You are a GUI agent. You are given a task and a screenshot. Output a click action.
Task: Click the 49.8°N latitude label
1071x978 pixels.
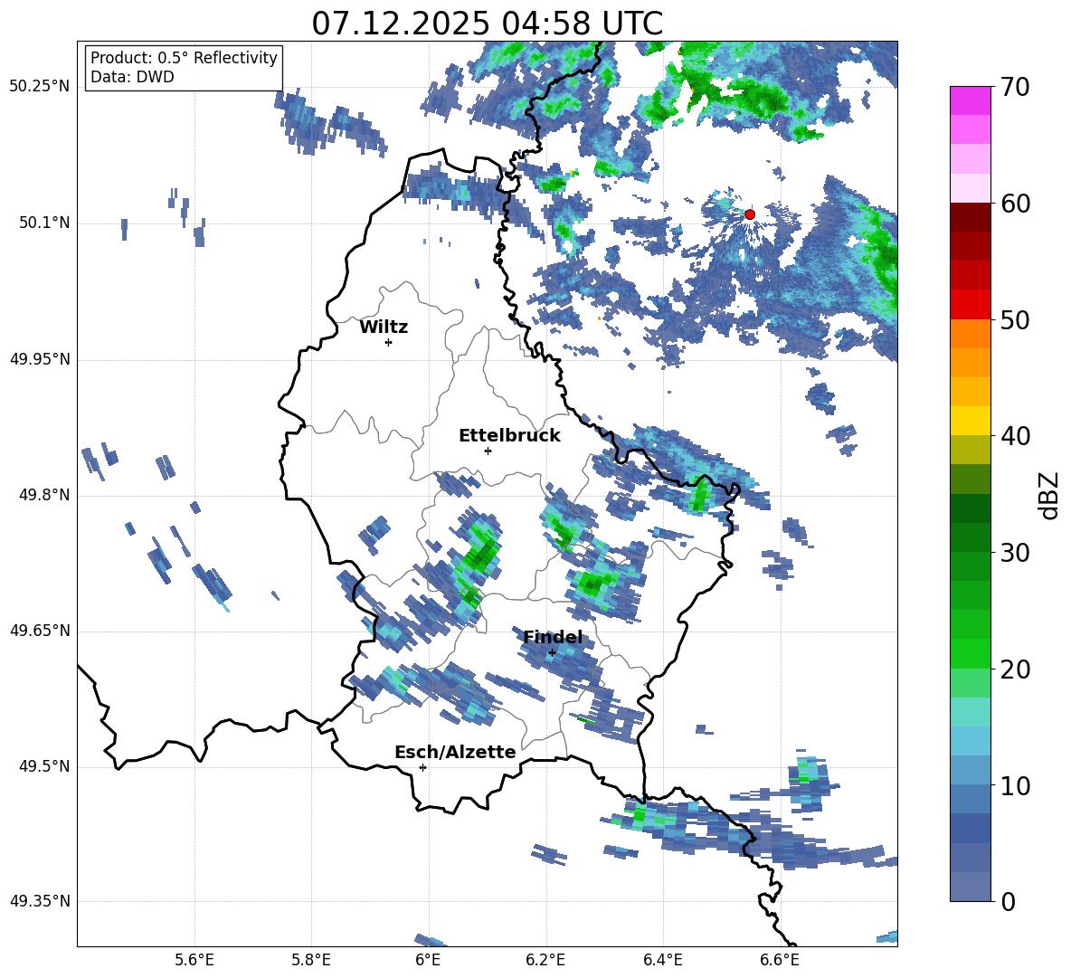click(44, 495)
